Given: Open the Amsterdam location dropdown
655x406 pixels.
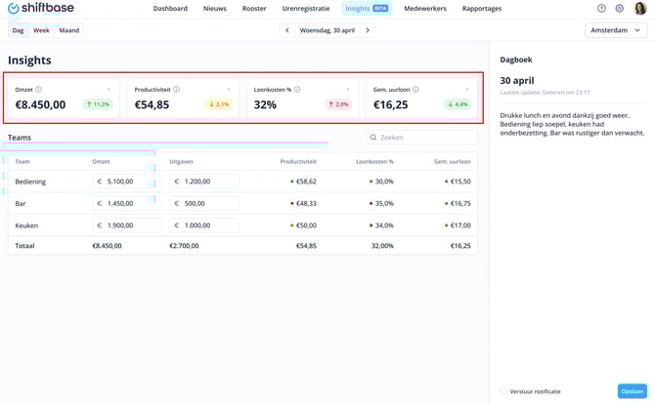Looking at the screenshot, I should coord(616,30).
